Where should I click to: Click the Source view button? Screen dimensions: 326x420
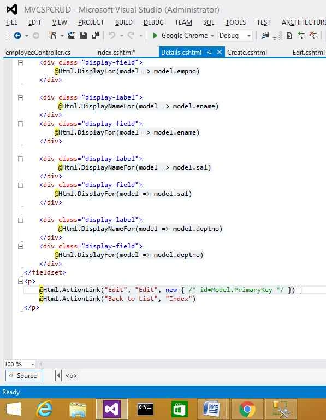tap(24, 376)
